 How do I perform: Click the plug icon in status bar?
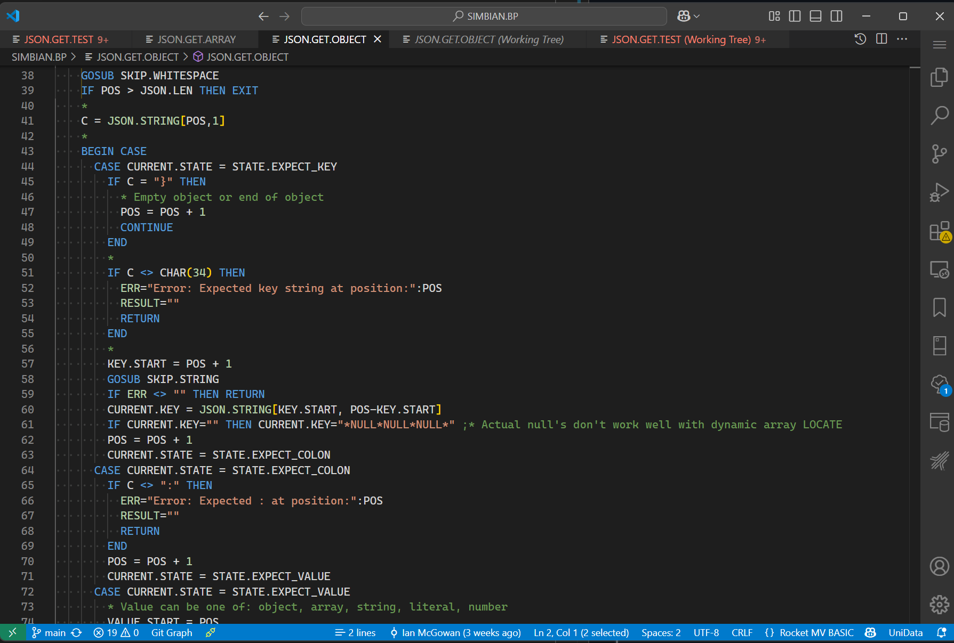211,632
